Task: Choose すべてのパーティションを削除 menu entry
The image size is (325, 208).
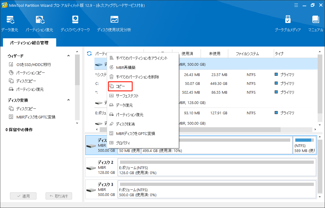Action: click(143, 77)
